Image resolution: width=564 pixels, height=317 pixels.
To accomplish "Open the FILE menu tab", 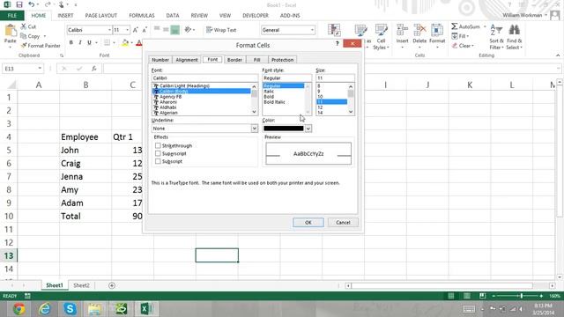I will pos(11,16).
